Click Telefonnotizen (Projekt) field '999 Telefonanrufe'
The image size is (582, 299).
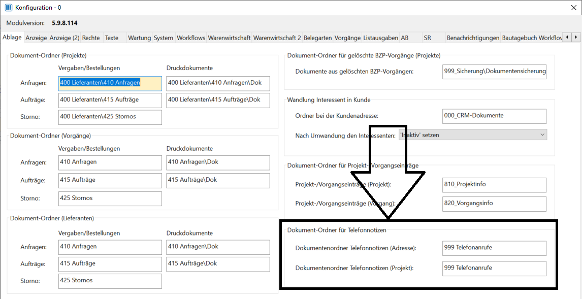(495, 269)
